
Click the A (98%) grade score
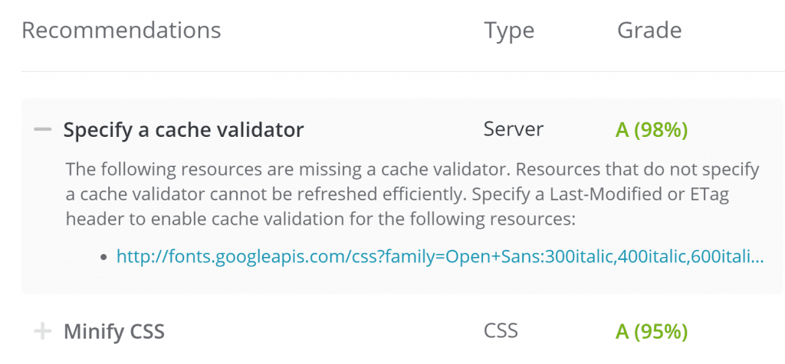tap(652, 130)
